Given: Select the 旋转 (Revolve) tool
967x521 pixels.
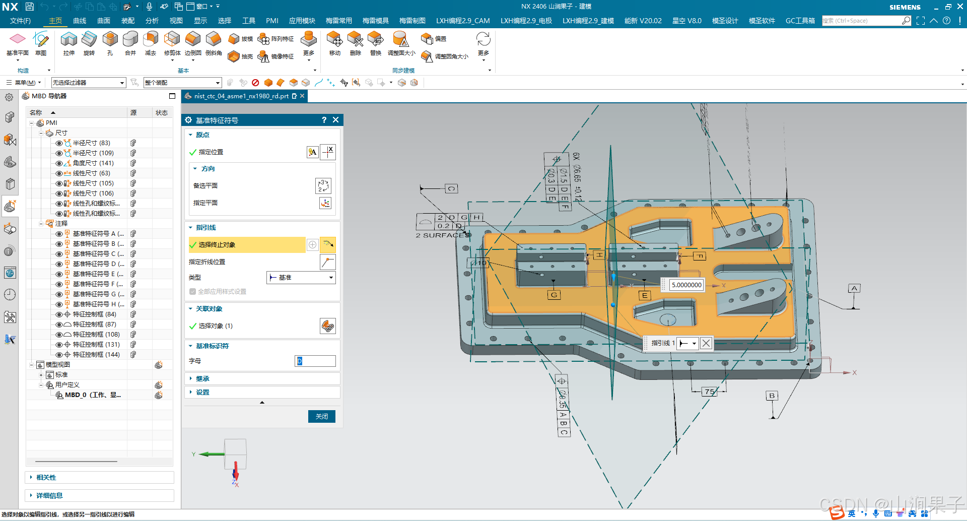Looking at the screenshot, I should pyautogui.click(x=89, y=43).
